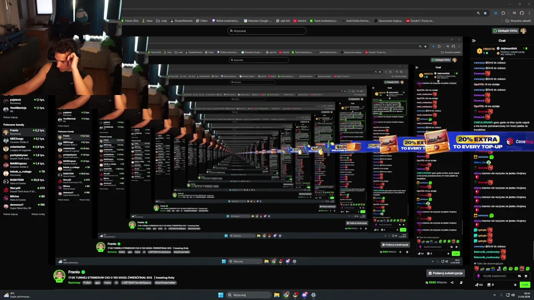Open the Donald J. Trump bookmark
534x300 pixels.
click(420, 20)
